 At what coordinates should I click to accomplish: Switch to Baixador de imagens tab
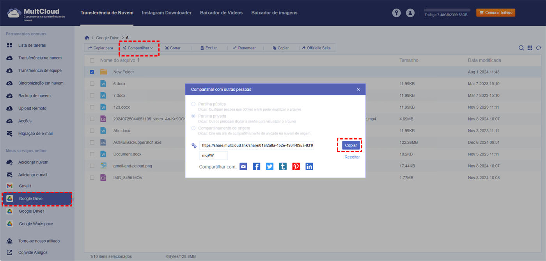(274, 13)
